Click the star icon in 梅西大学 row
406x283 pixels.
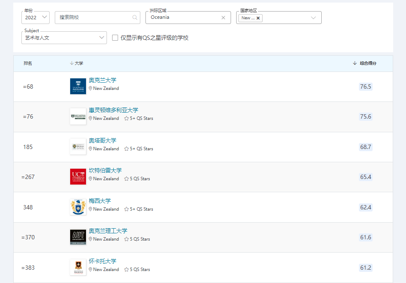tap(126, 209)
